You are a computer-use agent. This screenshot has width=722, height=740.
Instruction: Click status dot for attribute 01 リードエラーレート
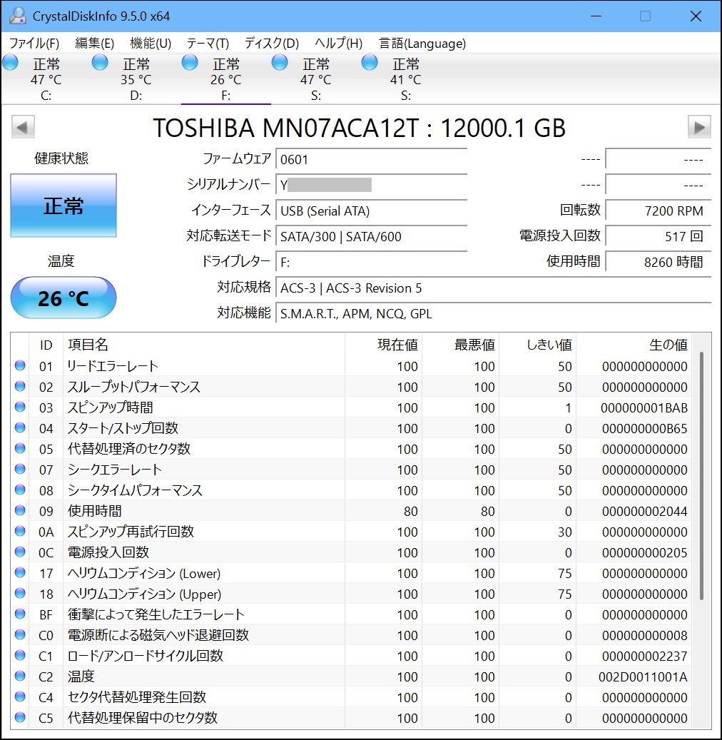(20, 365)
